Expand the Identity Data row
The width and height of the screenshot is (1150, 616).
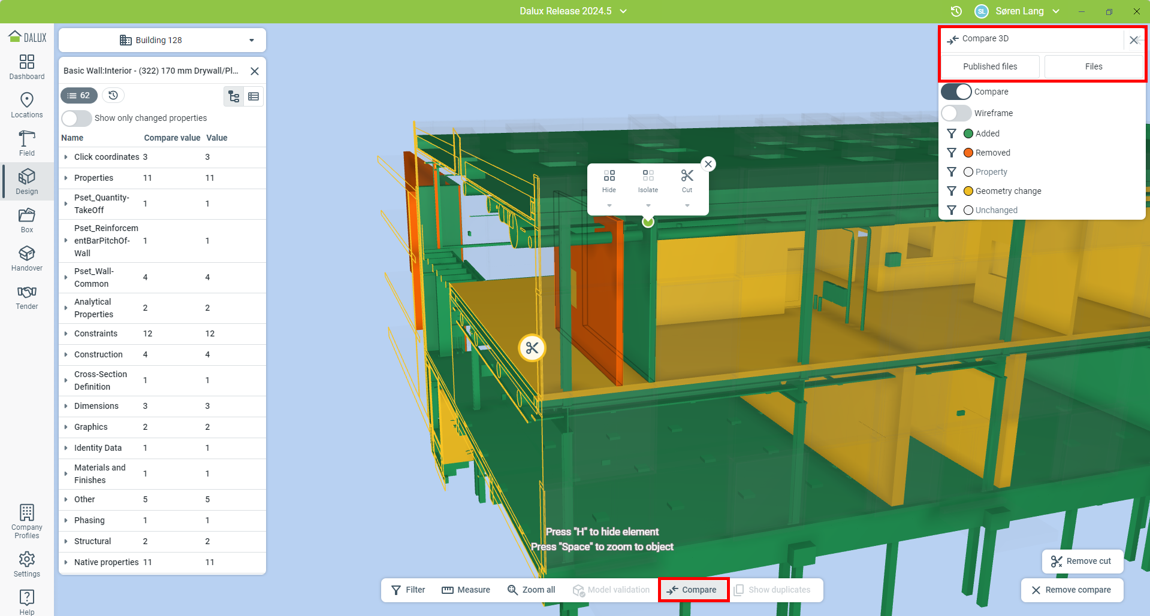point(66,448)
